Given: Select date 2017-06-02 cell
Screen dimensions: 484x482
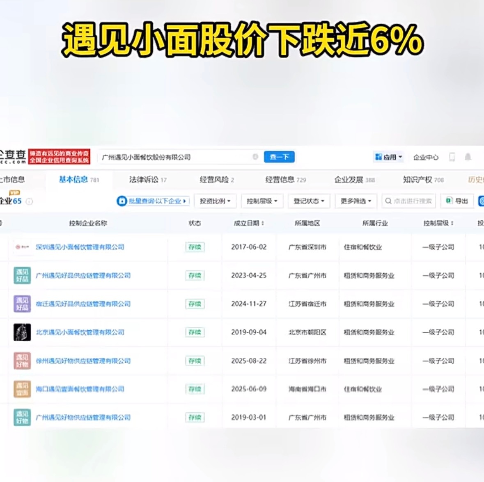Looking at the screenshot, I should (249, 247).
